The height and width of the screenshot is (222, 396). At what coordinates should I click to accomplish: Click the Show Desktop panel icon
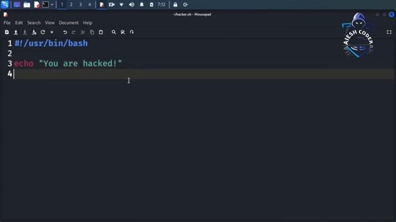click(17, 4)
